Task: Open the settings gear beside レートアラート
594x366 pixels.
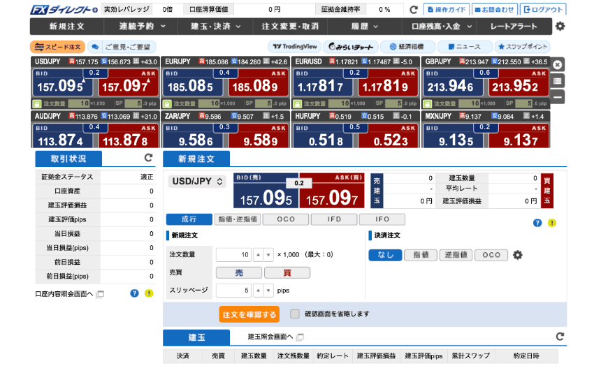Action: (x=560, y=26)
